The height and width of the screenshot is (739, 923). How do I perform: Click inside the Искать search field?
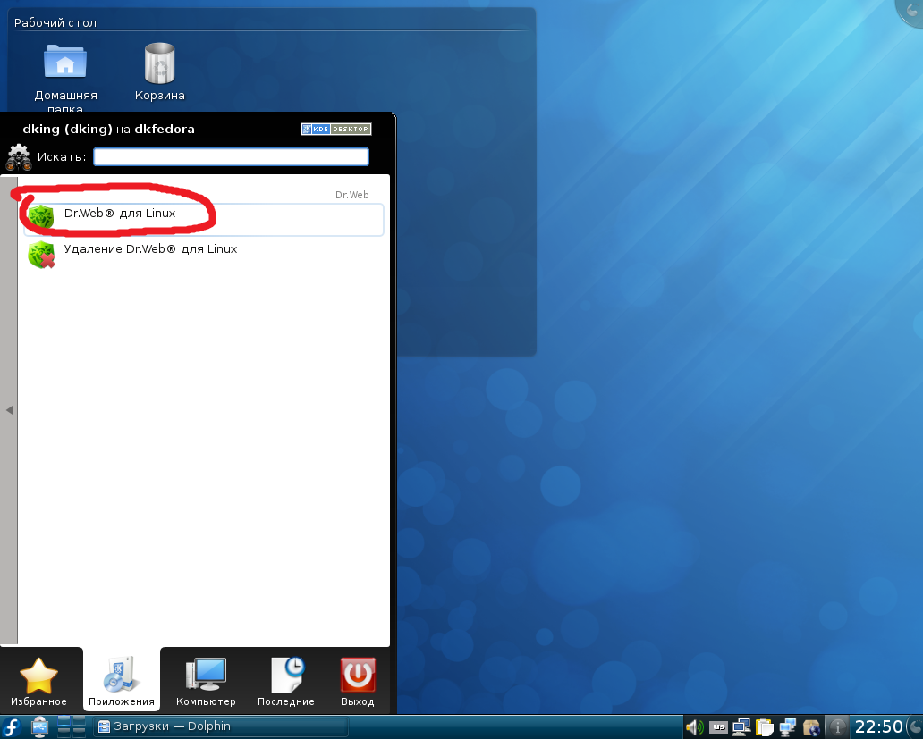pyautogui.click(x=231, y=157)
